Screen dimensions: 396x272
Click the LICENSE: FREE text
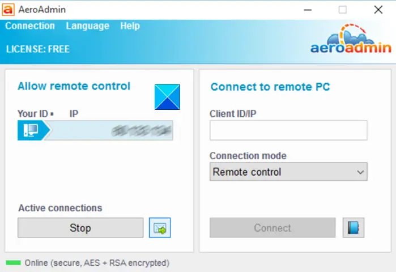(x=38, y=49)
